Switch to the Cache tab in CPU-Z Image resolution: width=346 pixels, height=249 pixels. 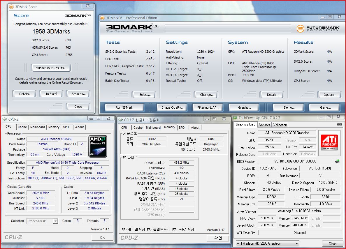[22, 127]
